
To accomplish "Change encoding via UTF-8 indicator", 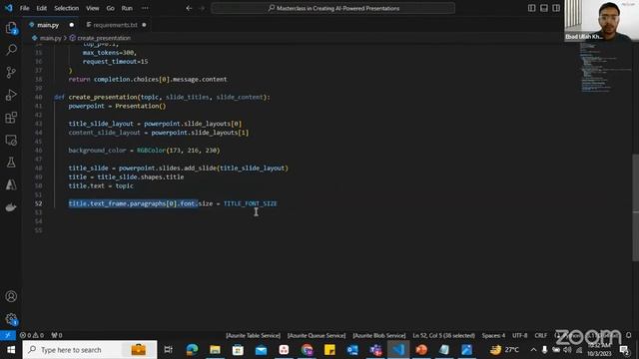I will (x=519, y=335).
